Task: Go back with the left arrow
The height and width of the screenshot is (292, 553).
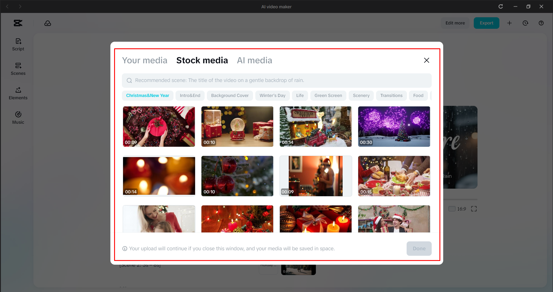Action: (7, 7)
